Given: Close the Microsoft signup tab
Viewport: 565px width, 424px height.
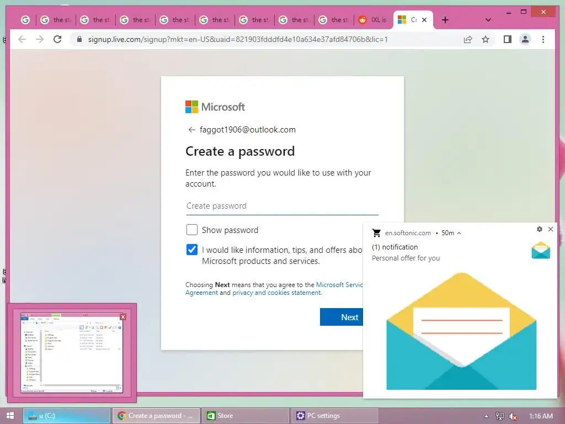Looking at the screenshot, I should tap(424, 20).
